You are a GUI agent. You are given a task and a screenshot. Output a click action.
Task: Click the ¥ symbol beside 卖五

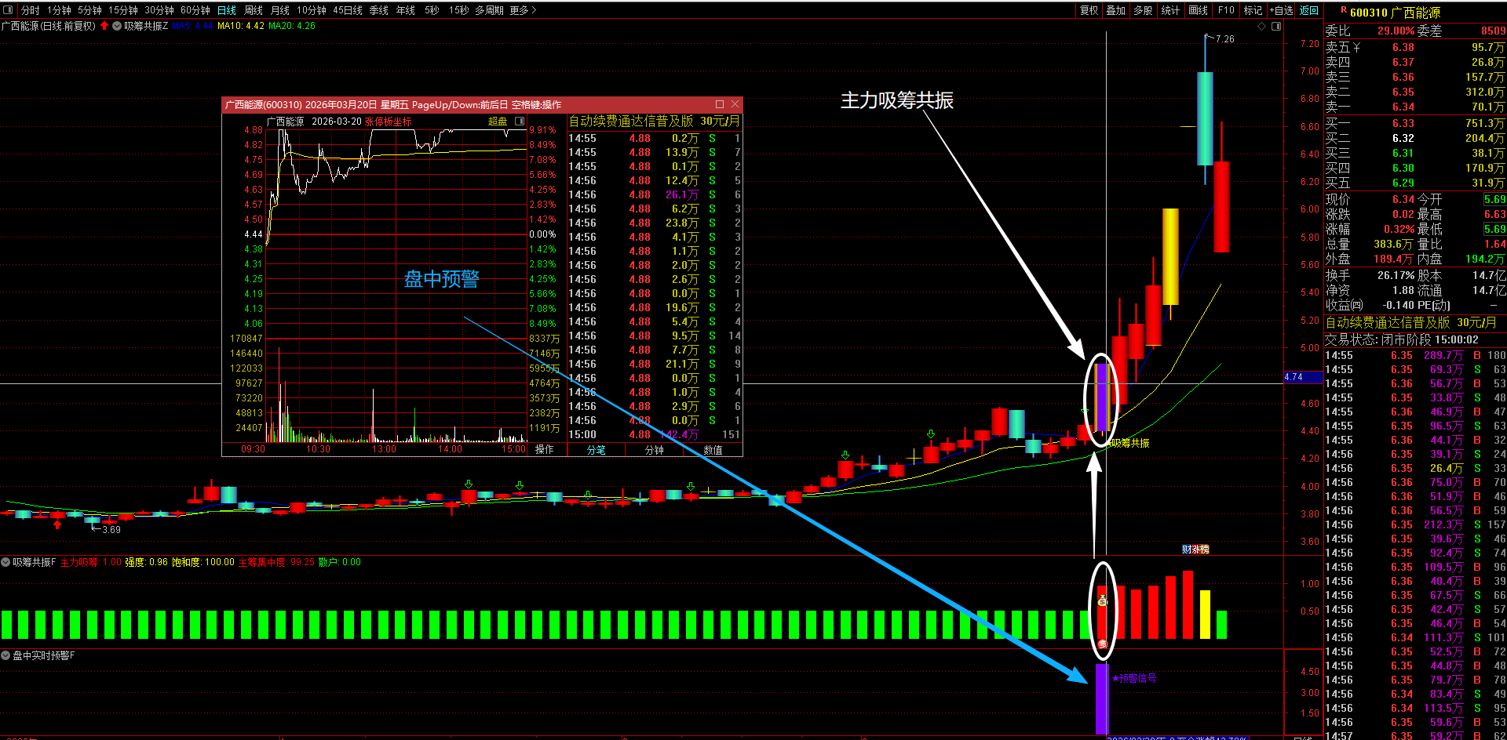pyautogui.click(x=1357, y=48)
